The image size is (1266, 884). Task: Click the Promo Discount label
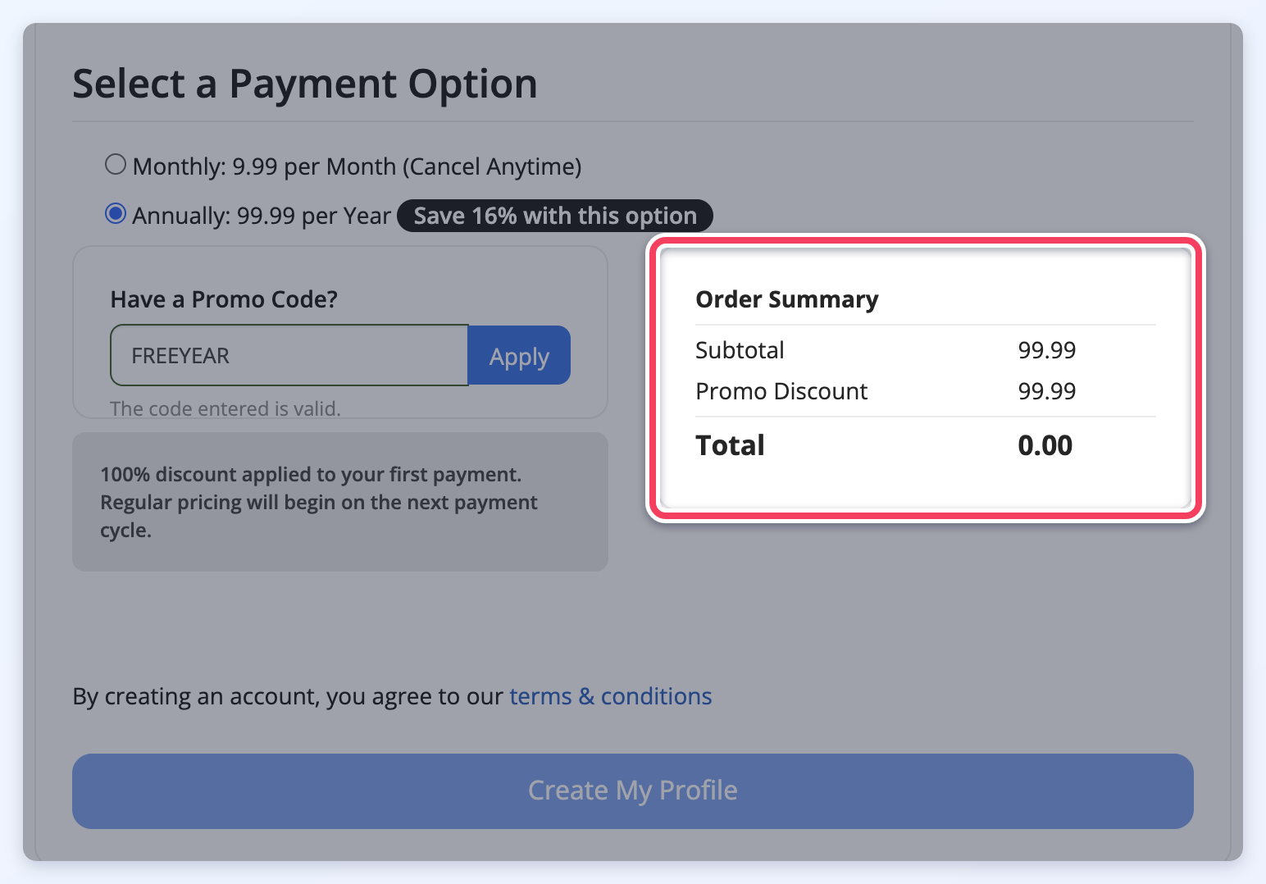pyautogui.click(x=781, y=391)
